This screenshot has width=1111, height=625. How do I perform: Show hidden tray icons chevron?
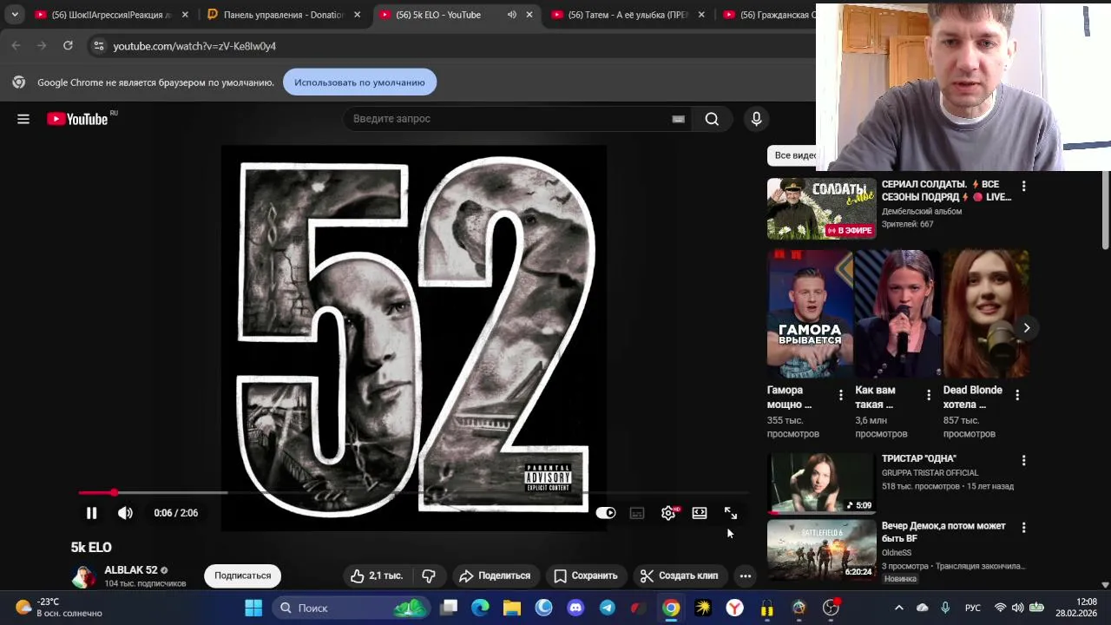(899, 608)
